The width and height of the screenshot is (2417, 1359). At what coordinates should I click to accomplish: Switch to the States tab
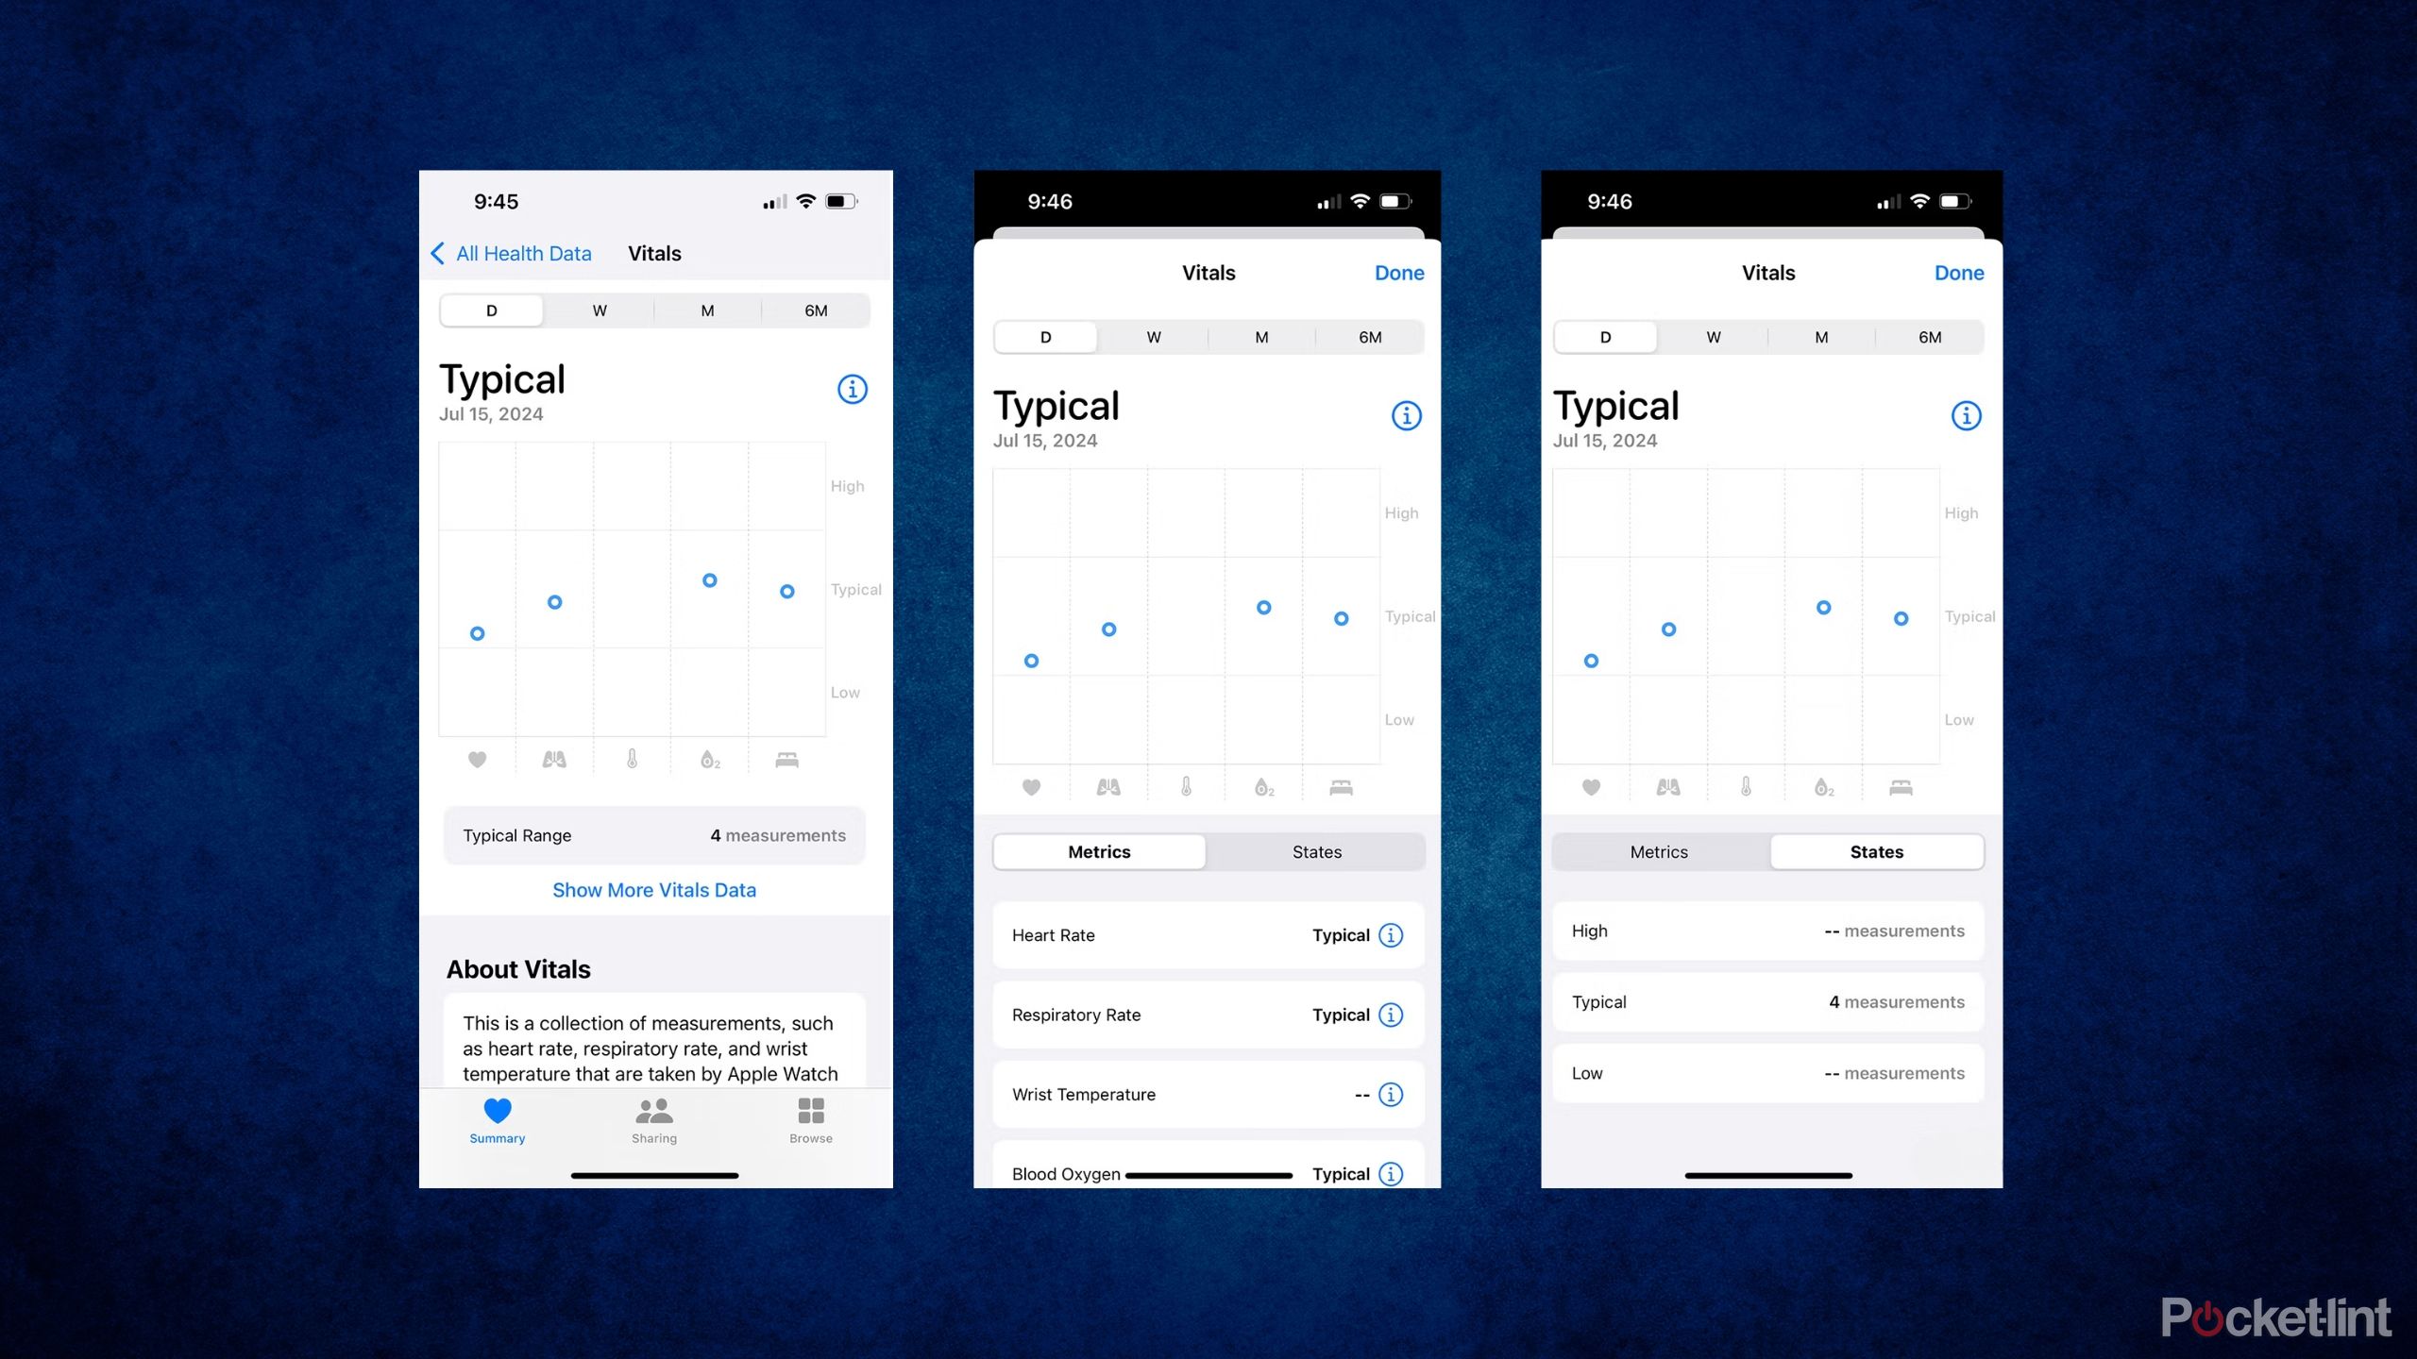click(x=1316, y=851)
